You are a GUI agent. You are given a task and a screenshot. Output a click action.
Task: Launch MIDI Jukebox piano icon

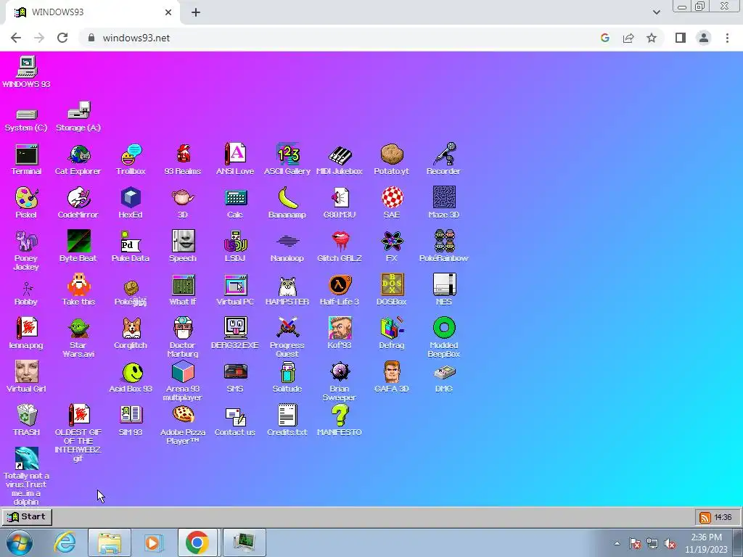(x=340, y=154)
